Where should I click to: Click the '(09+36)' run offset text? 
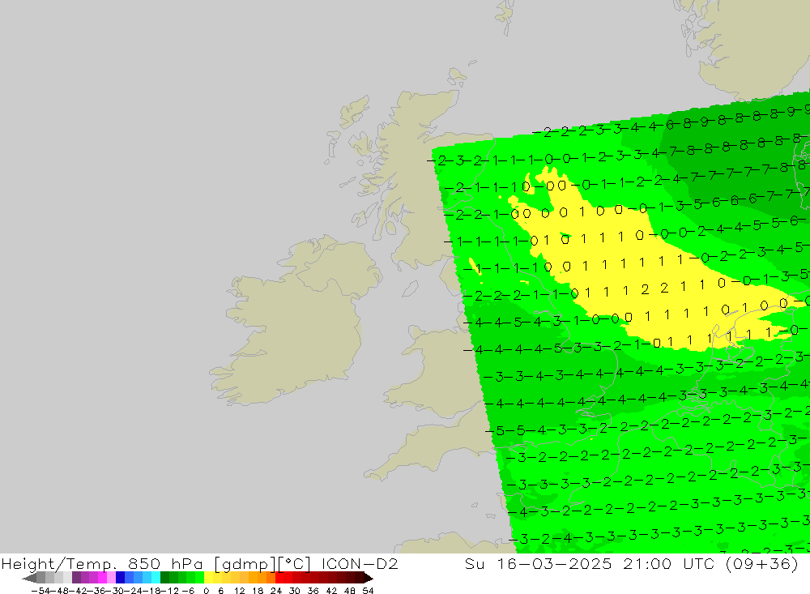(762, 564)
